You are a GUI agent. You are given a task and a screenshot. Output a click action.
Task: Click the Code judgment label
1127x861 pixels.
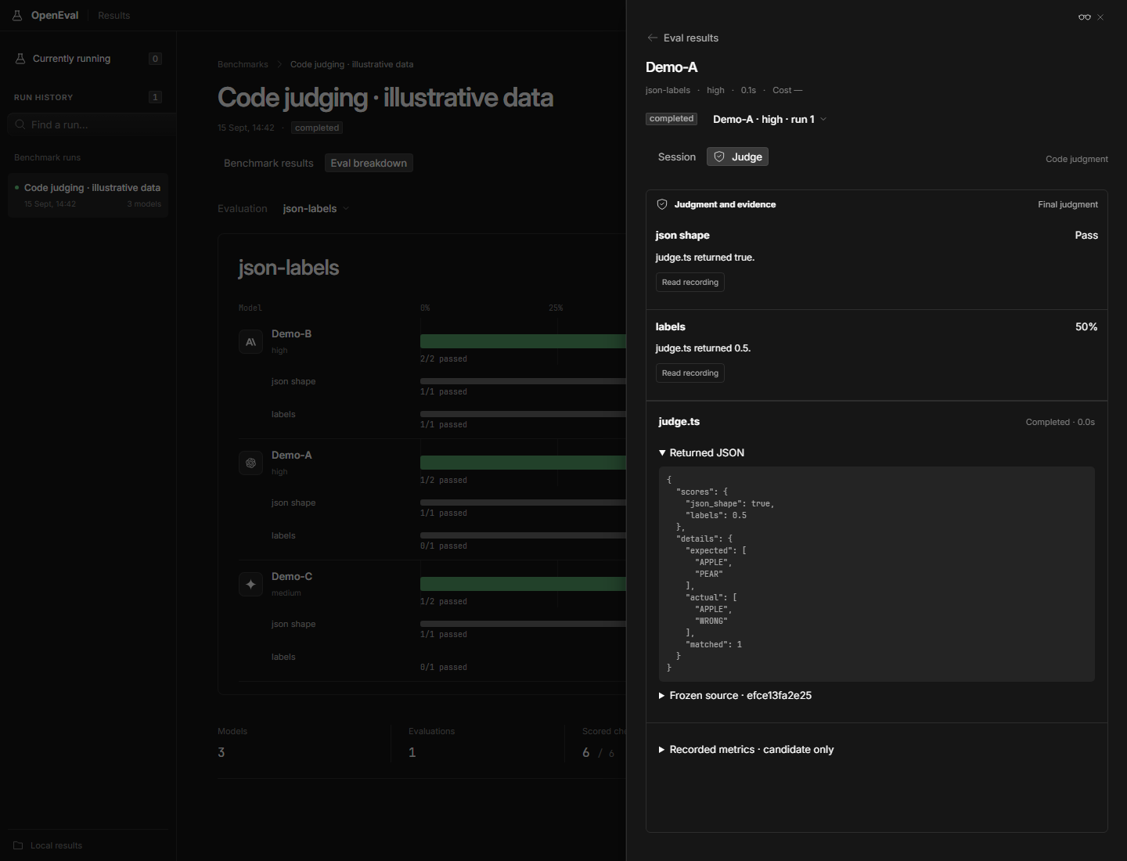[1077, 159]
